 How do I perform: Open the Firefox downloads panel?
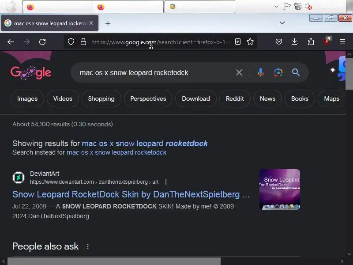click(294, 42)
